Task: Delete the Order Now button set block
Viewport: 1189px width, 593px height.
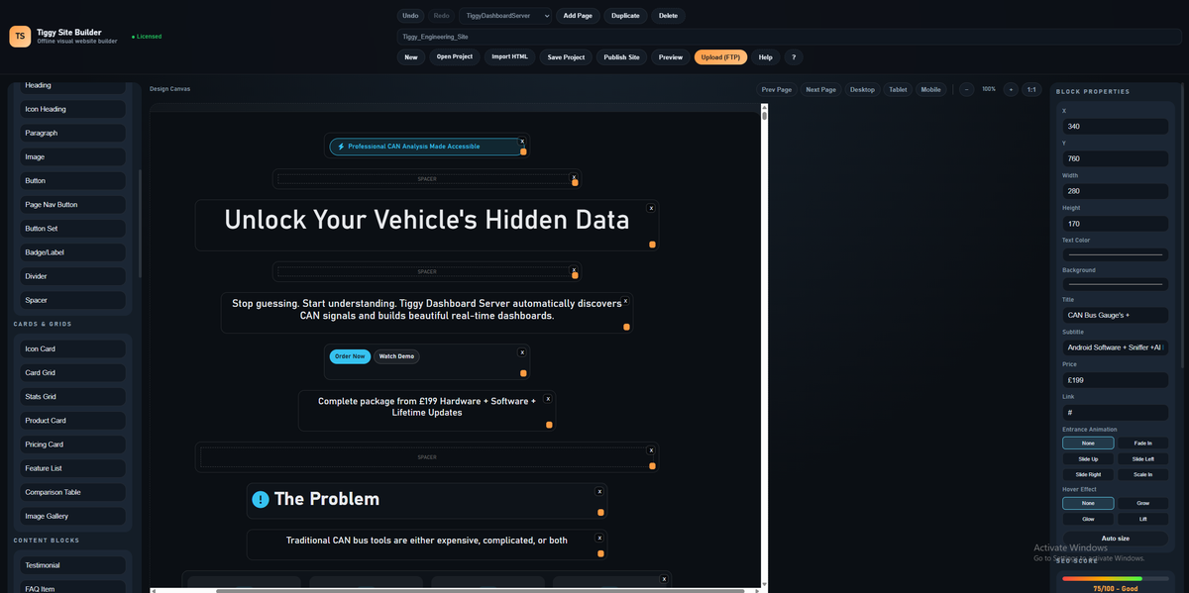Action: point(522,351)
